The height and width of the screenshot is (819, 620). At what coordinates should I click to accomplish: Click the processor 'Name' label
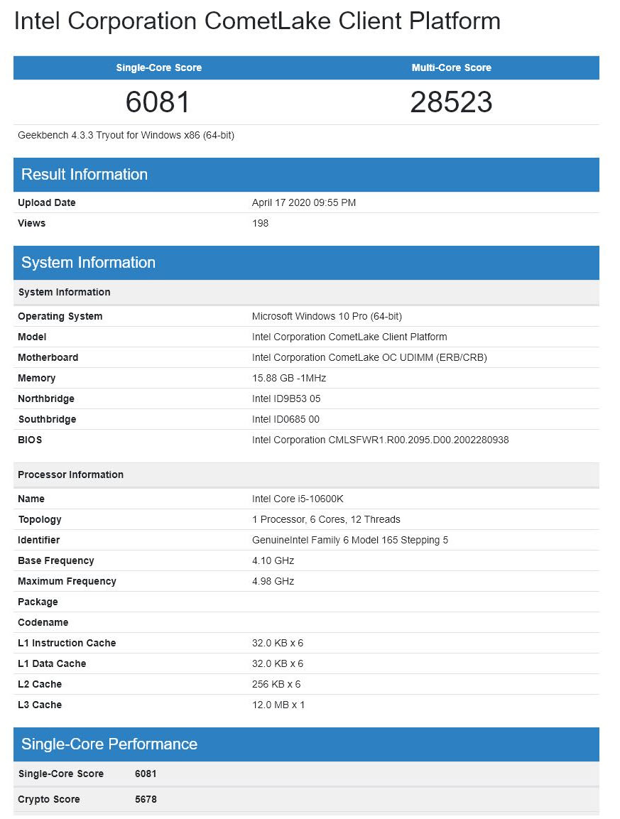coord(31,499)
